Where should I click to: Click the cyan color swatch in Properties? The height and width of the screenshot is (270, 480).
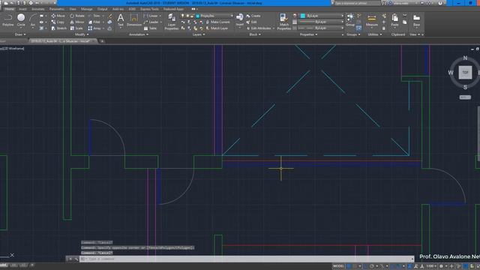303,16
